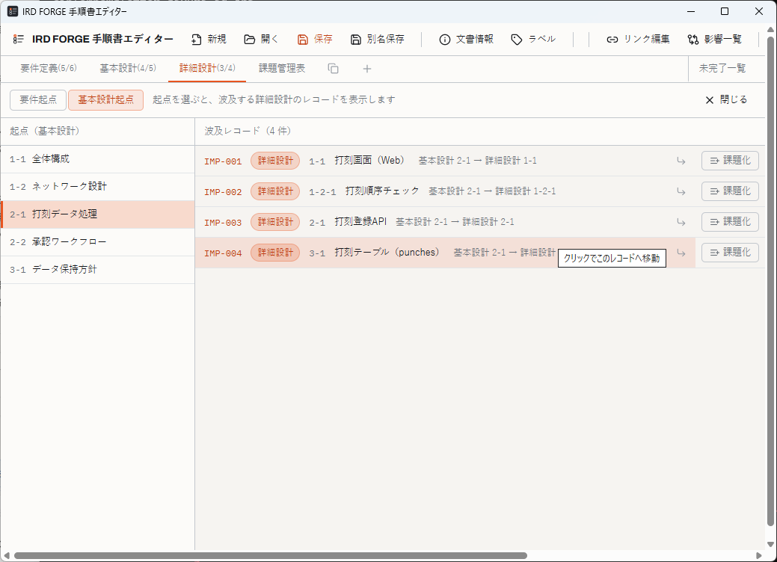This screenshot has width=777, height=562.
Task: Click record title 打刻登録API
Action: 360,222
